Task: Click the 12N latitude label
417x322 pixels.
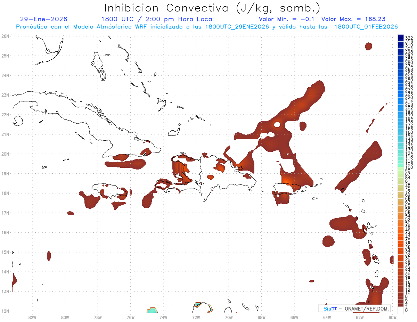Action: [5, 311]
